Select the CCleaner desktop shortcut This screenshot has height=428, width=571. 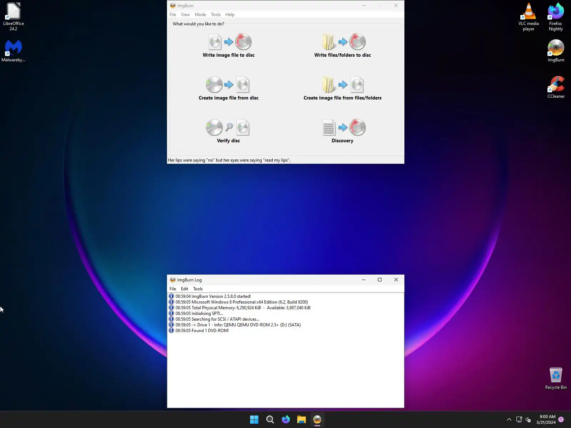pyautogui.click(x=556, y=87)
